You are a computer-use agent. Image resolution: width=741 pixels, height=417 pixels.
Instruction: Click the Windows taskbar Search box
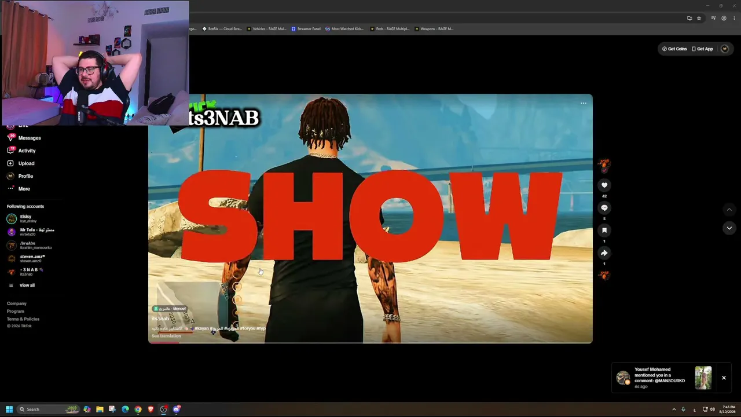click(x=49, y=409)
